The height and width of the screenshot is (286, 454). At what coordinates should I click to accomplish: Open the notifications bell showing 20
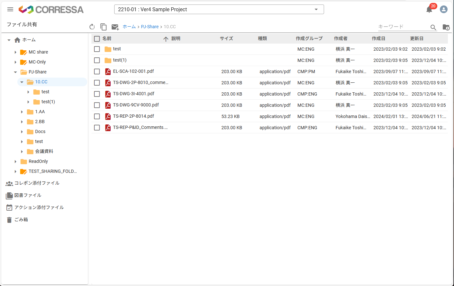429,9
